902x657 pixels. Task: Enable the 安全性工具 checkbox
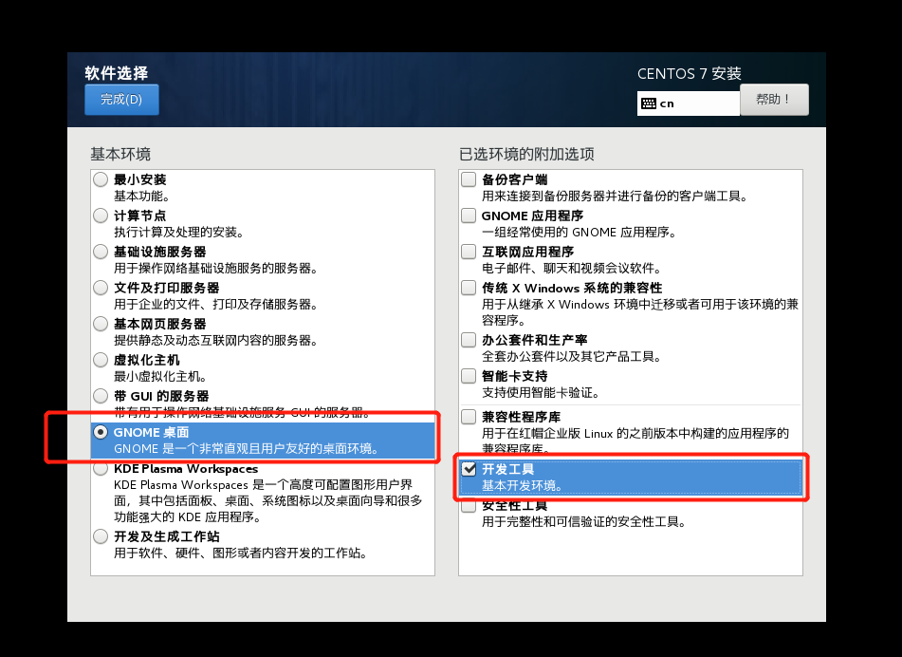469,505
